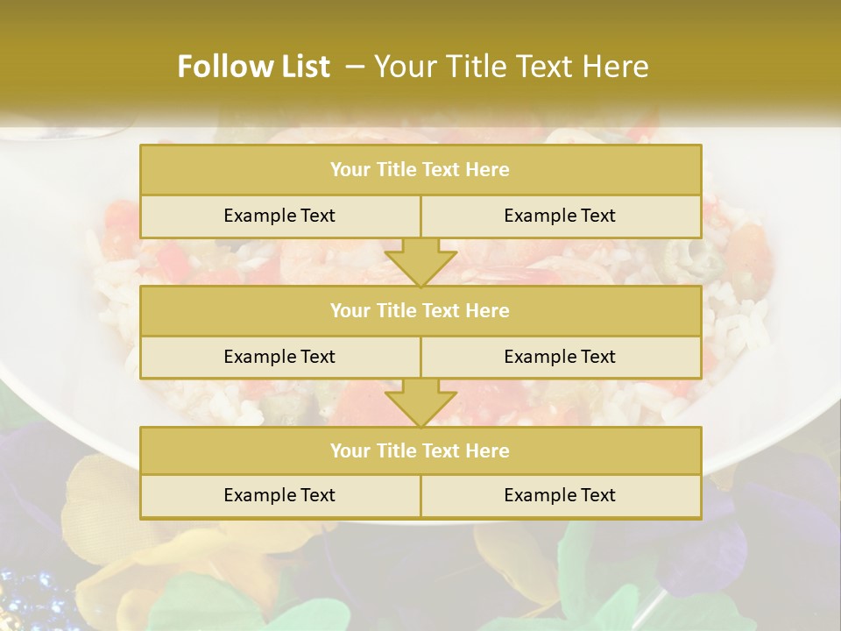Select the right Example Text cell in the second block
Screen dimensions: 841x631
click(x=561, y=358)
